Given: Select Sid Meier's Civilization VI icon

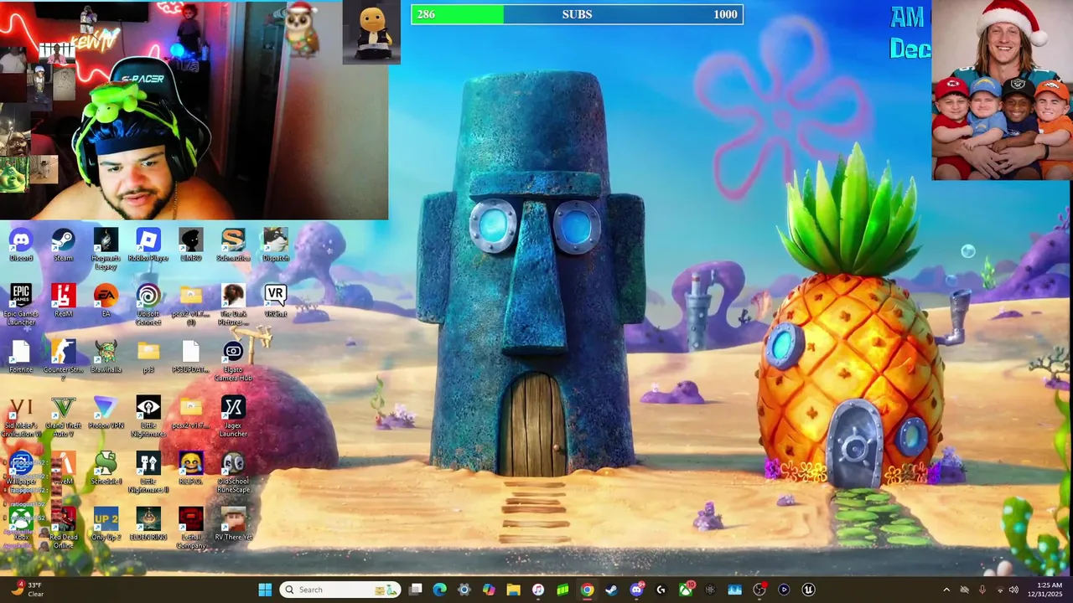Looking at the screenshot, I should [21, 417].
